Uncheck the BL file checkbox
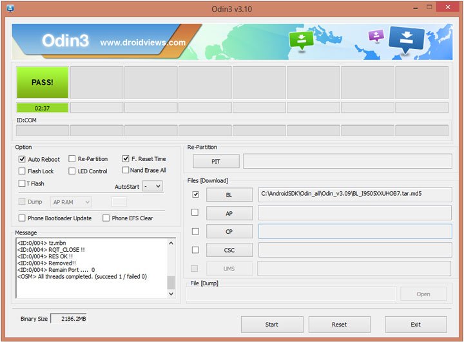464x342 pixels. click(195, 195)
